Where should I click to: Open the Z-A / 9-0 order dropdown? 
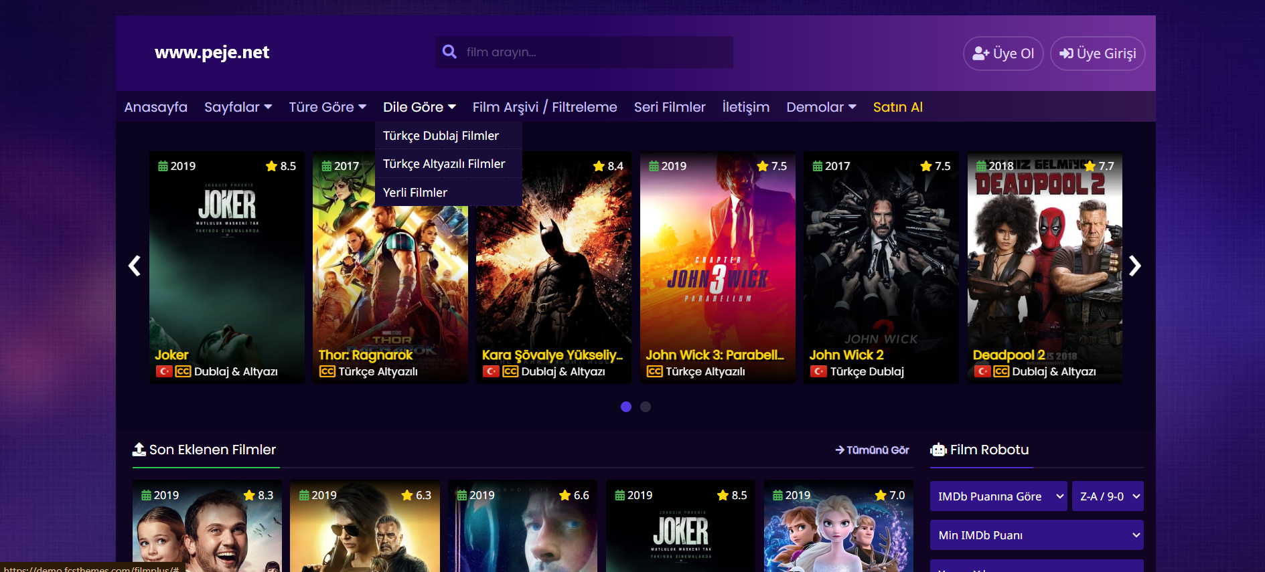click(1108, 496)
